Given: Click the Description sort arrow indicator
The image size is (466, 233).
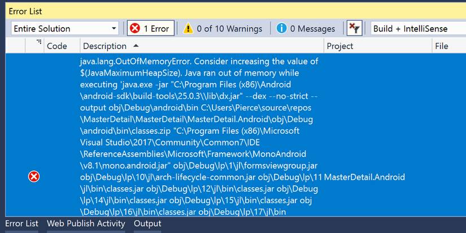Looking at the screenshot, I should click(136, 46).
